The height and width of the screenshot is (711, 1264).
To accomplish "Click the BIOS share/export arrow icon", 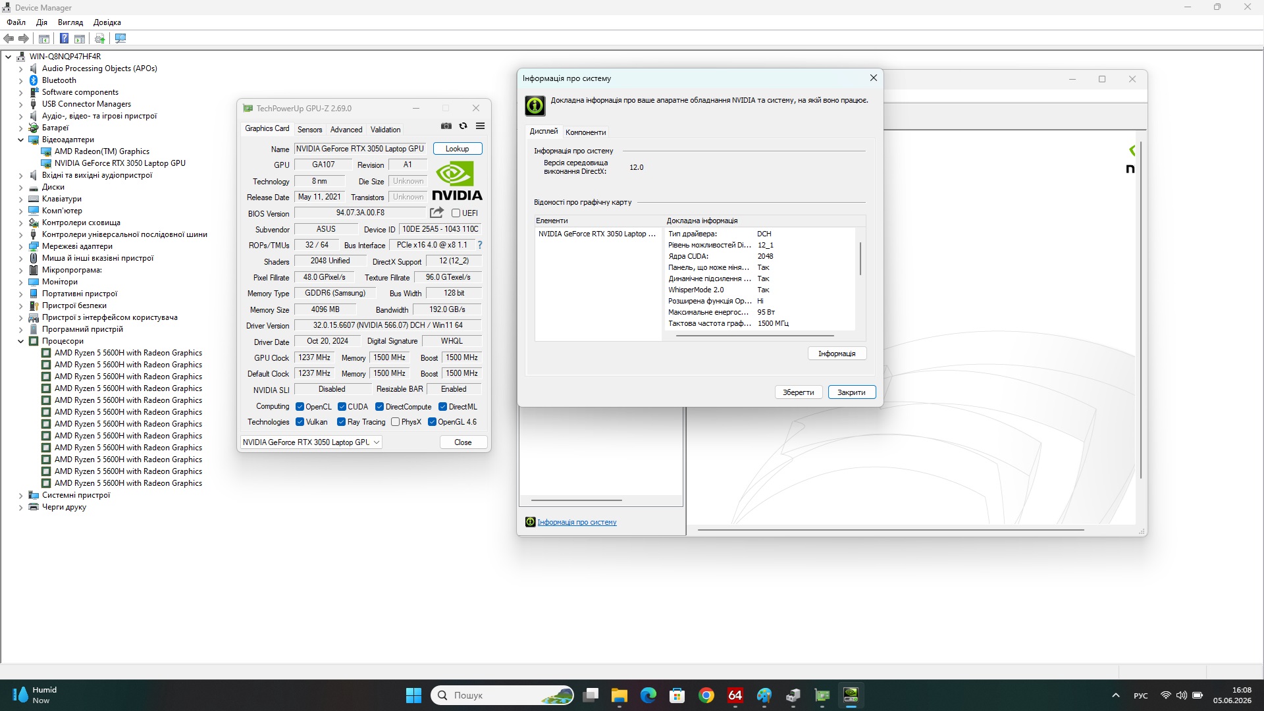I will pyautogui.click(x=436, y=213).
